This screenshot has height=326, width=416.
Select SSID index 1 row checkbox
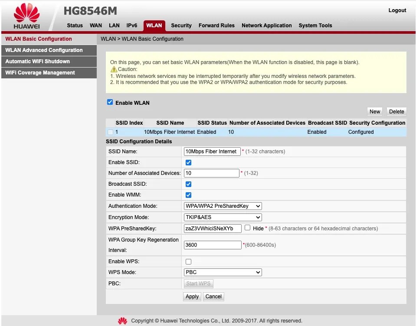[x=110, y=132]
